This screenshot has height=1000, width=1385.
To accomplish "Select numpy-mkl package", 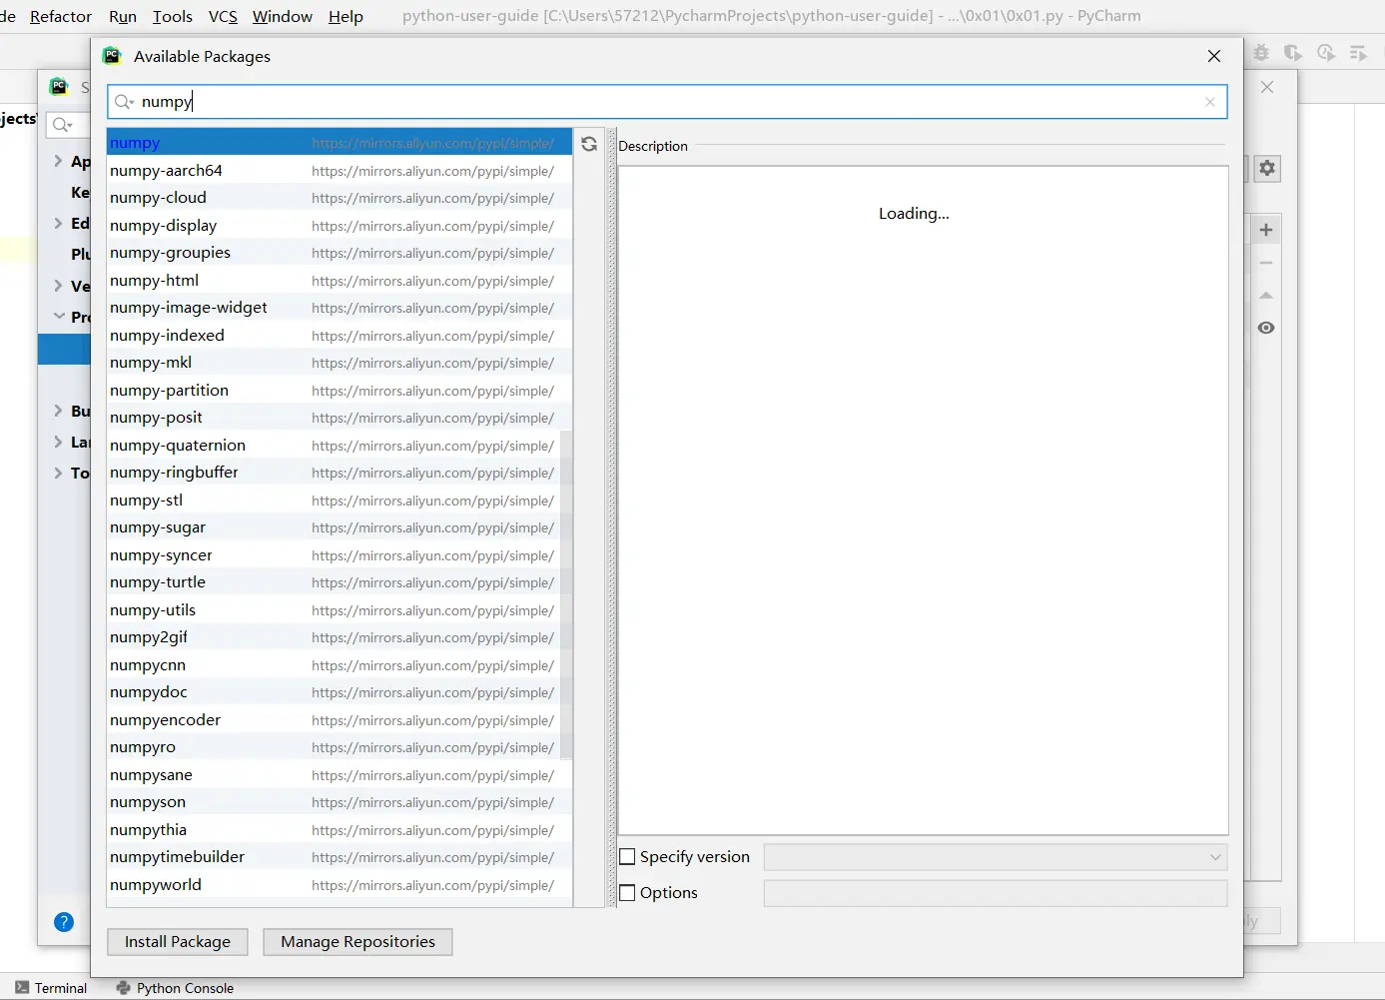I will 340,363.
